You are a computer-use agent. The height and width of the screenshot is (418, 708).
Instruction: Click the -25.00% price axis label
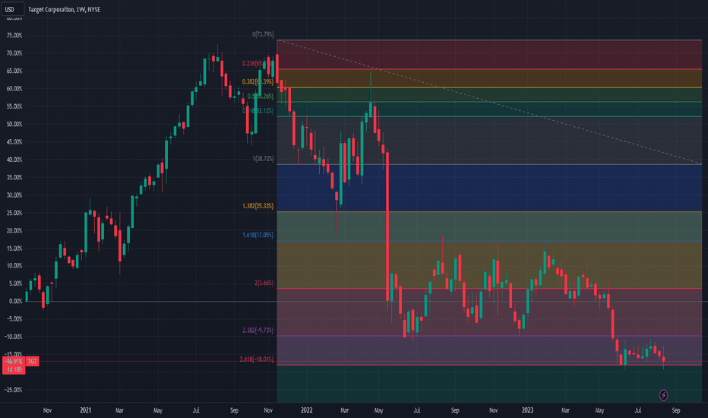pyautogui.click(x=14, y=390)
